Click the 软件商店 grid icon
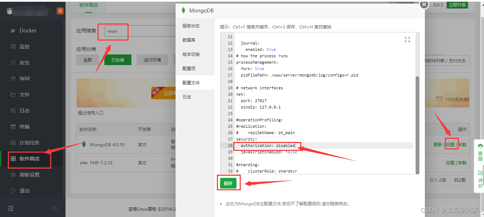This screenshot has height=217, width=484. click(13, 159)
